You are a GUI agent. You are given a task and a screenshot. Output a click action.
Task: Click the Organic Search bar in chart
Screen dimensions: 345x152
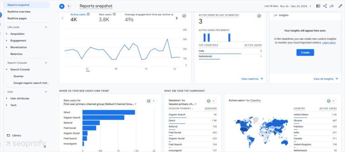click(103, 118)
